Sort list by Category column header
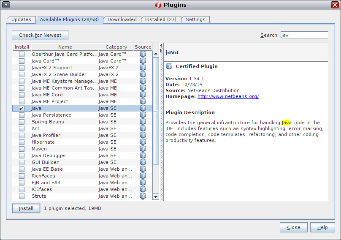Viewport: 341px width, 240px height. click(116, 47)
